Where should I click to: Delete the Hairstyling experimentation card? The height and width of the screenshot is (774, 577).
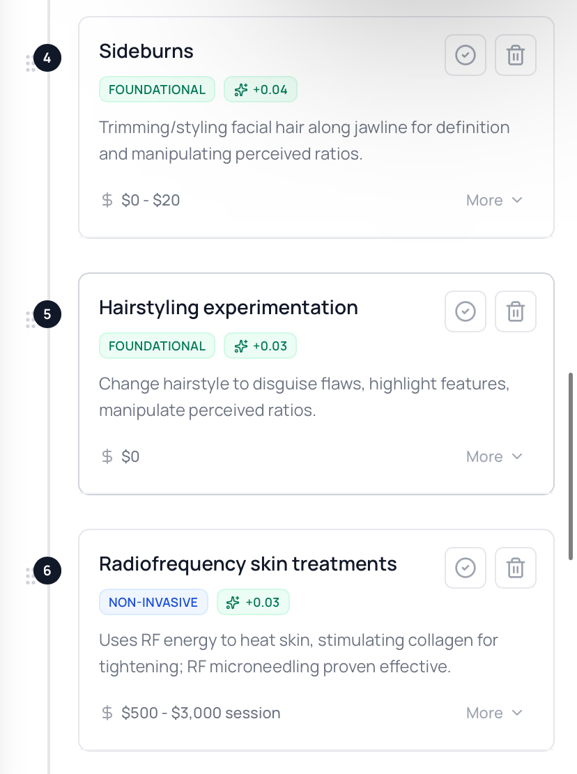coord(515,311)
